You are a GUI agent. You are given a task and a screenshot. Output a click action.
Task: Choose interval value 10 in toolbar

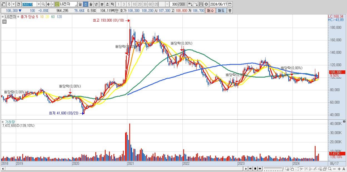(134, 4)
